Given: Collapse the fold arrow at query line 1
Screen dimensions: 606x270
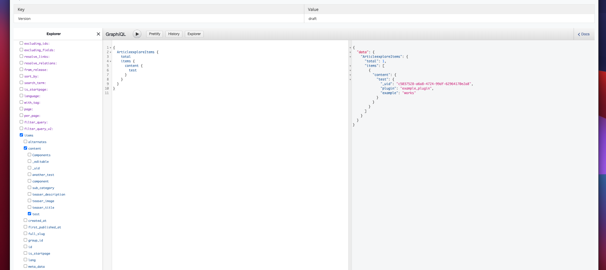Looking at the screenshot, I should tap(110, 47).
